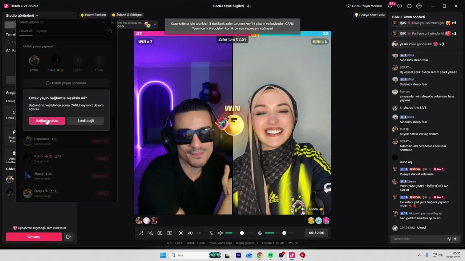Minimize the Ortak yayıncı panel
Viewport: 465px width, 261px height.
coord(104,22)
